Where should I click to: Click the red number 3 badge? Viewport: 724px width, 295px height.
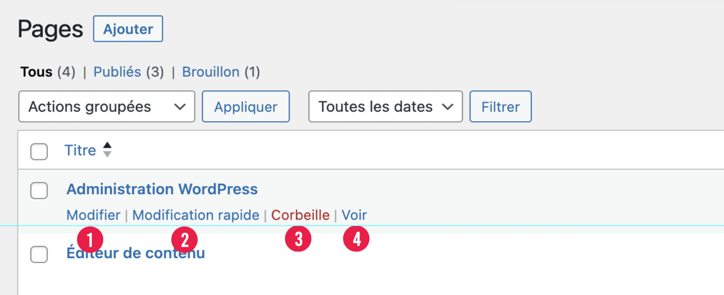[x=298, y=239]
